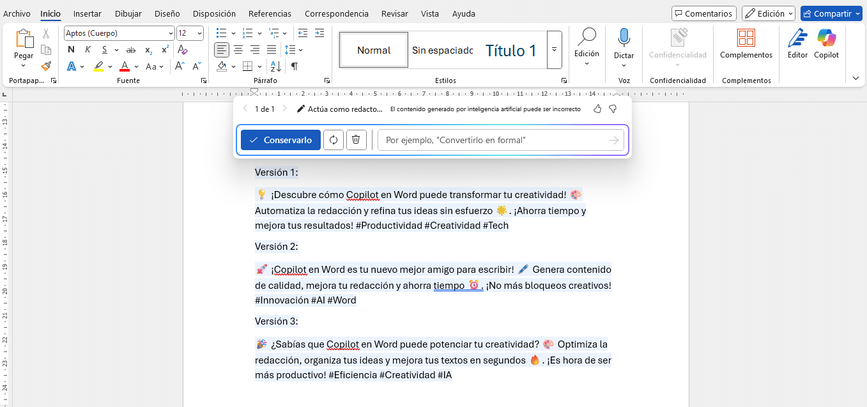Switch to the Referencias tab
This screenshot has height=407, width=867.
270,13
